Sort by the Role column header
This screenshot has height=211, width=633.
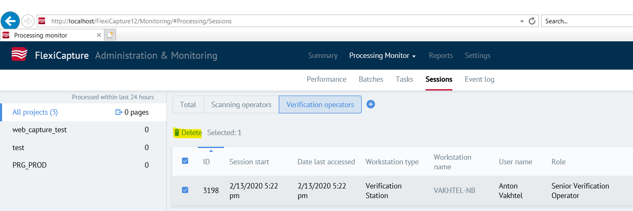pos(558,162)
